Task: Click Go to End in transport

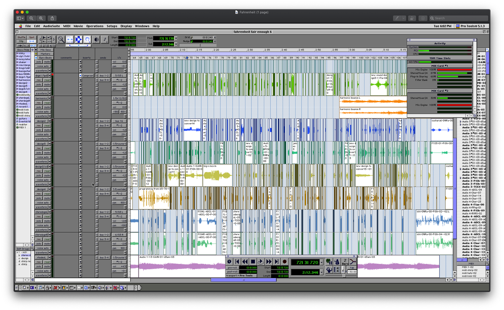Action: (277, 262)
